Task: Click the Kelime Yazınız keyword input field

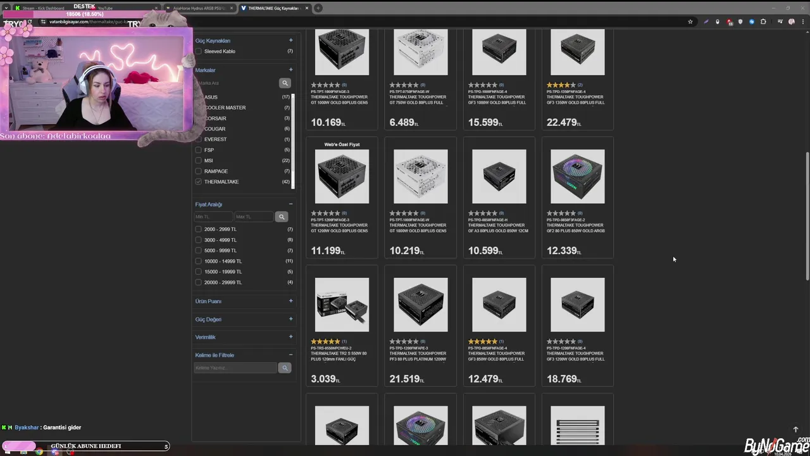Action: tap(235, 368)
